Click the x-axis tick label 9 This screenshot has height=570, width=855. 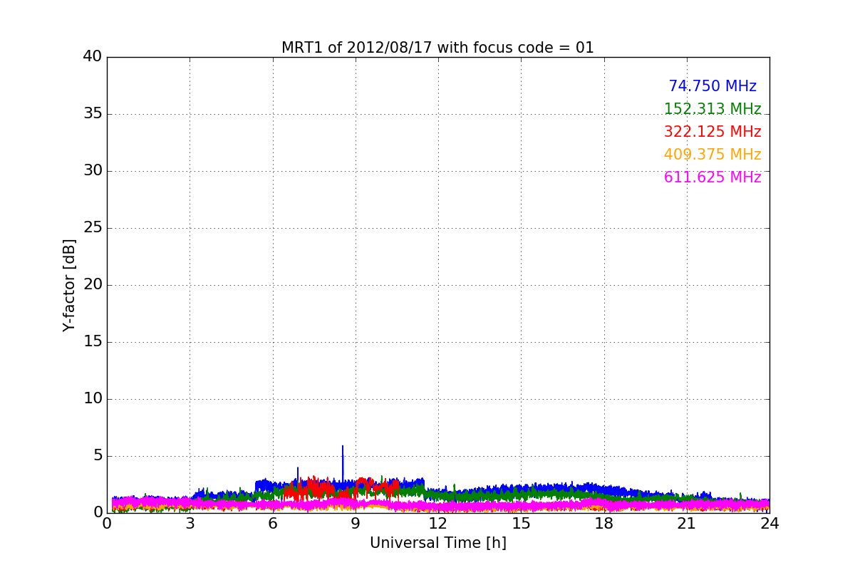tap(356, 524)
